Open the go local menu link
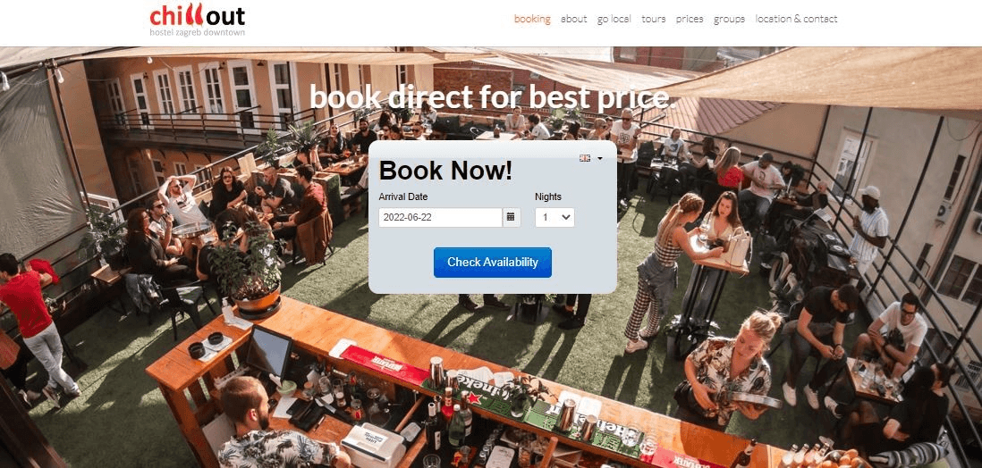 pyautogui.click(x=614, y=19)
